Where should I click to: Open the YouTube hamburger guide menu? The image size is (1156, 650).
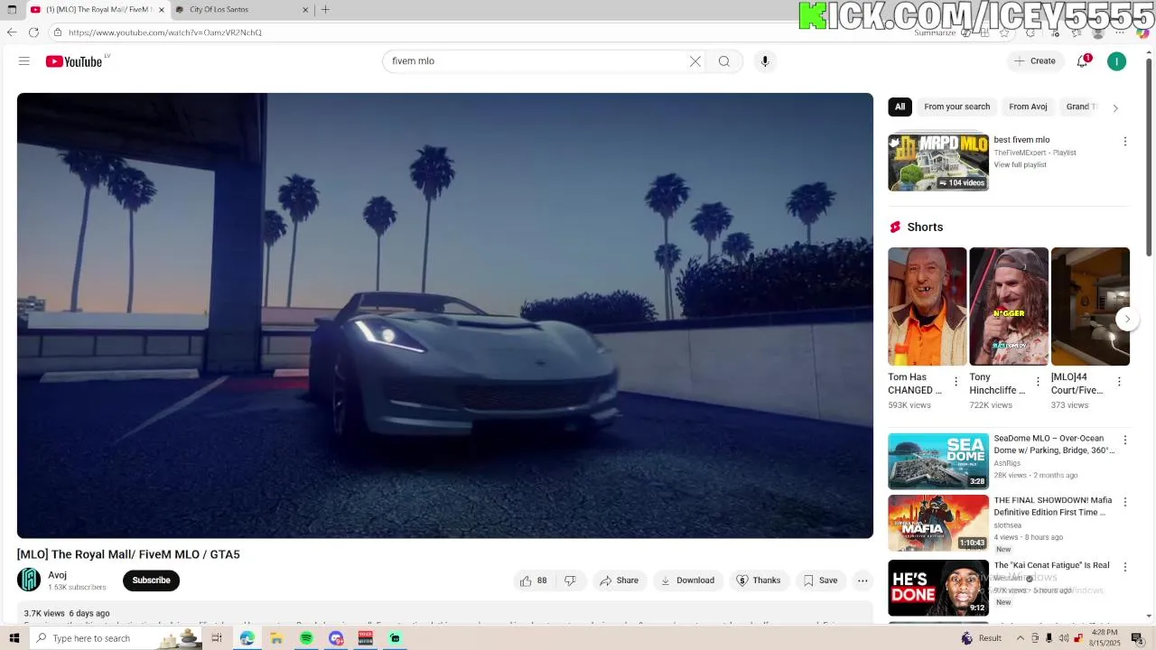pos(24,61)
